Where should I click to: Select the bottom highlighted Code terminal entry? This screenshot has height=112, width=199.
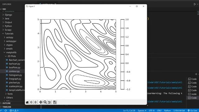point(192,98)
